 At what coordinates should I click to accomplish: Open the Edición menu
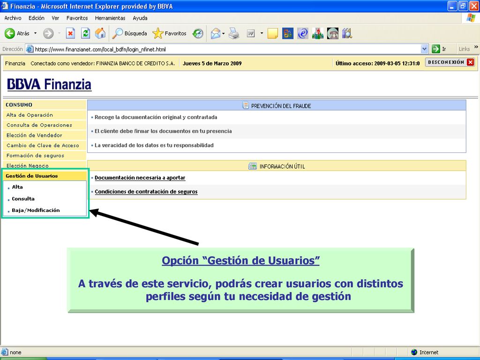(37, 18)
